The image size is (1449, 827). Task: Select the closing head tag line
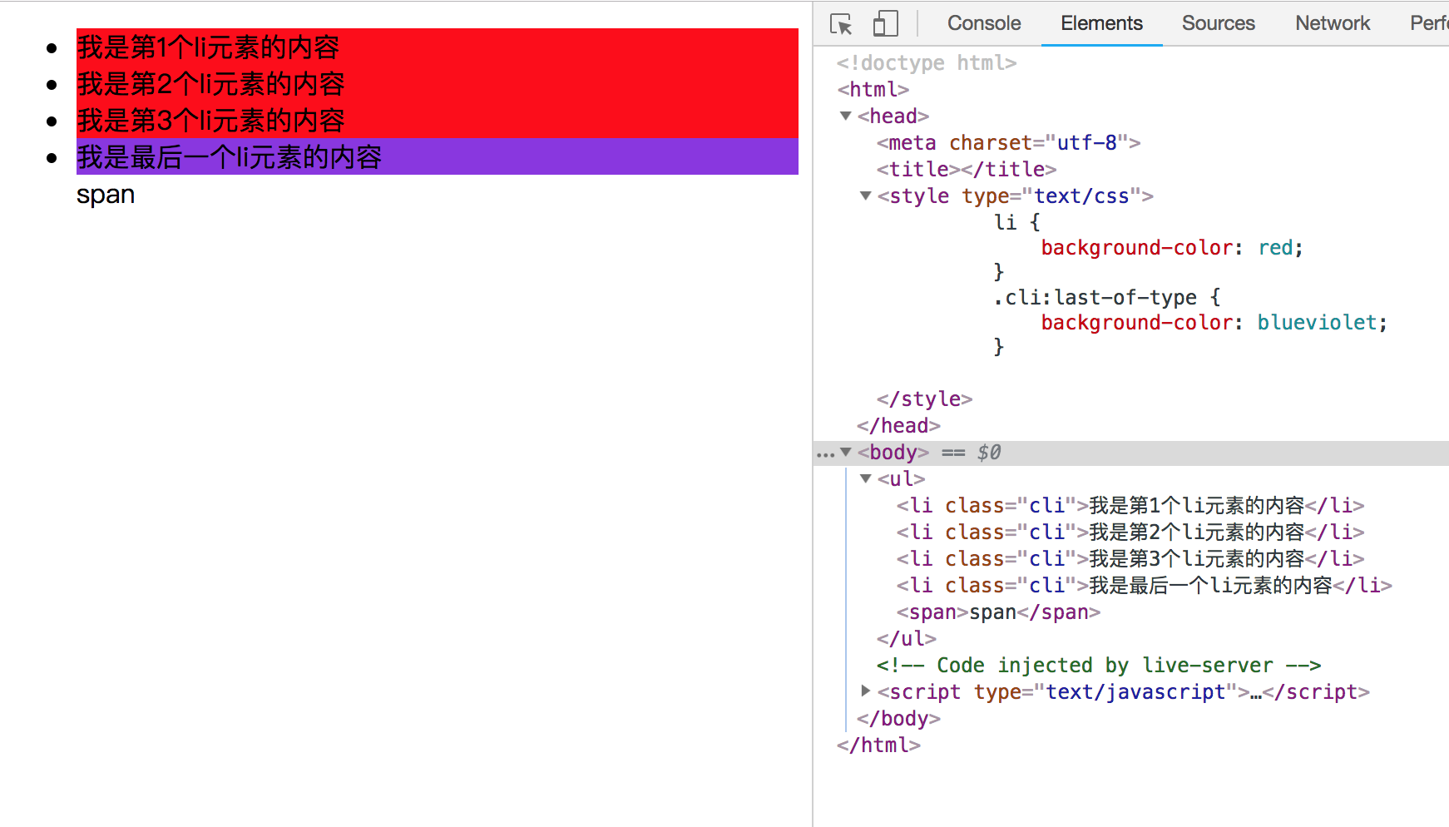click(x=899, y=426)
